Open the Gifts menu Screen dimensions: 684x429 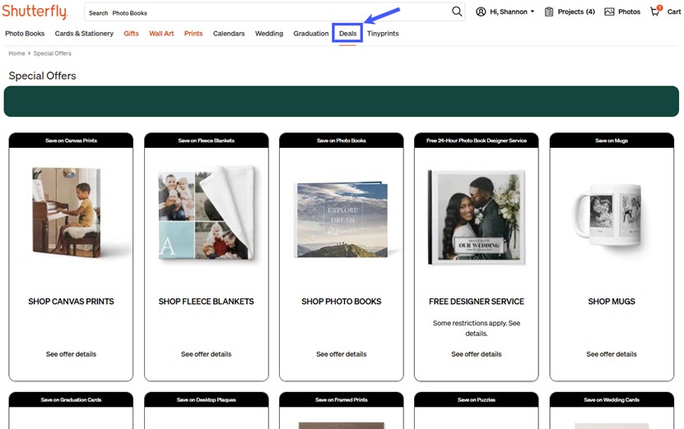tap(131, 34)
